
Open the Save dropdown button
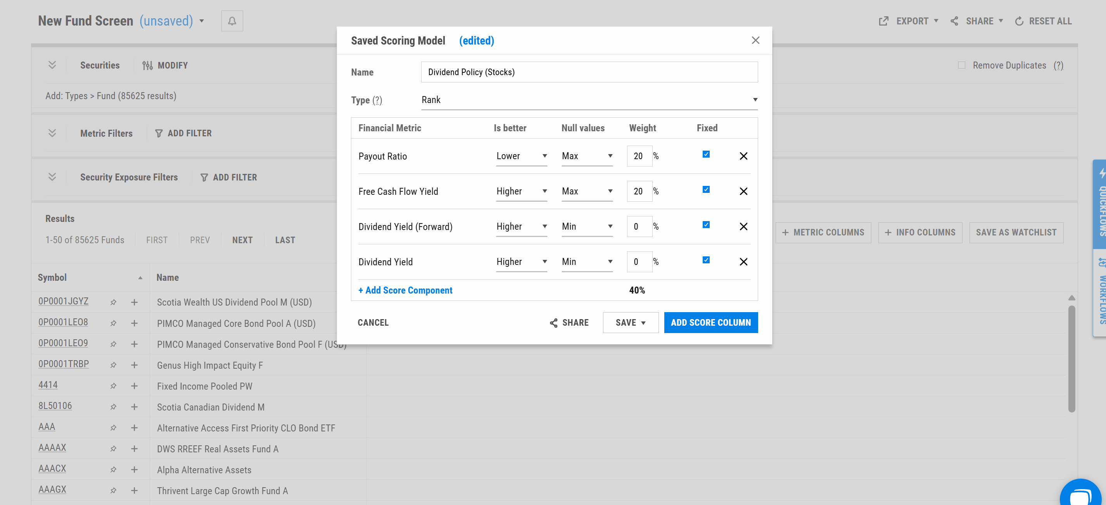pos(630,323)
